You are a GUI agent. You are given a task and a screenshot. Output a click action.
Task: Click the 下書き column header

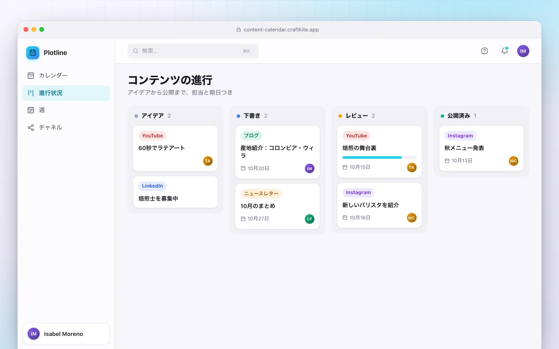[252, 116]
